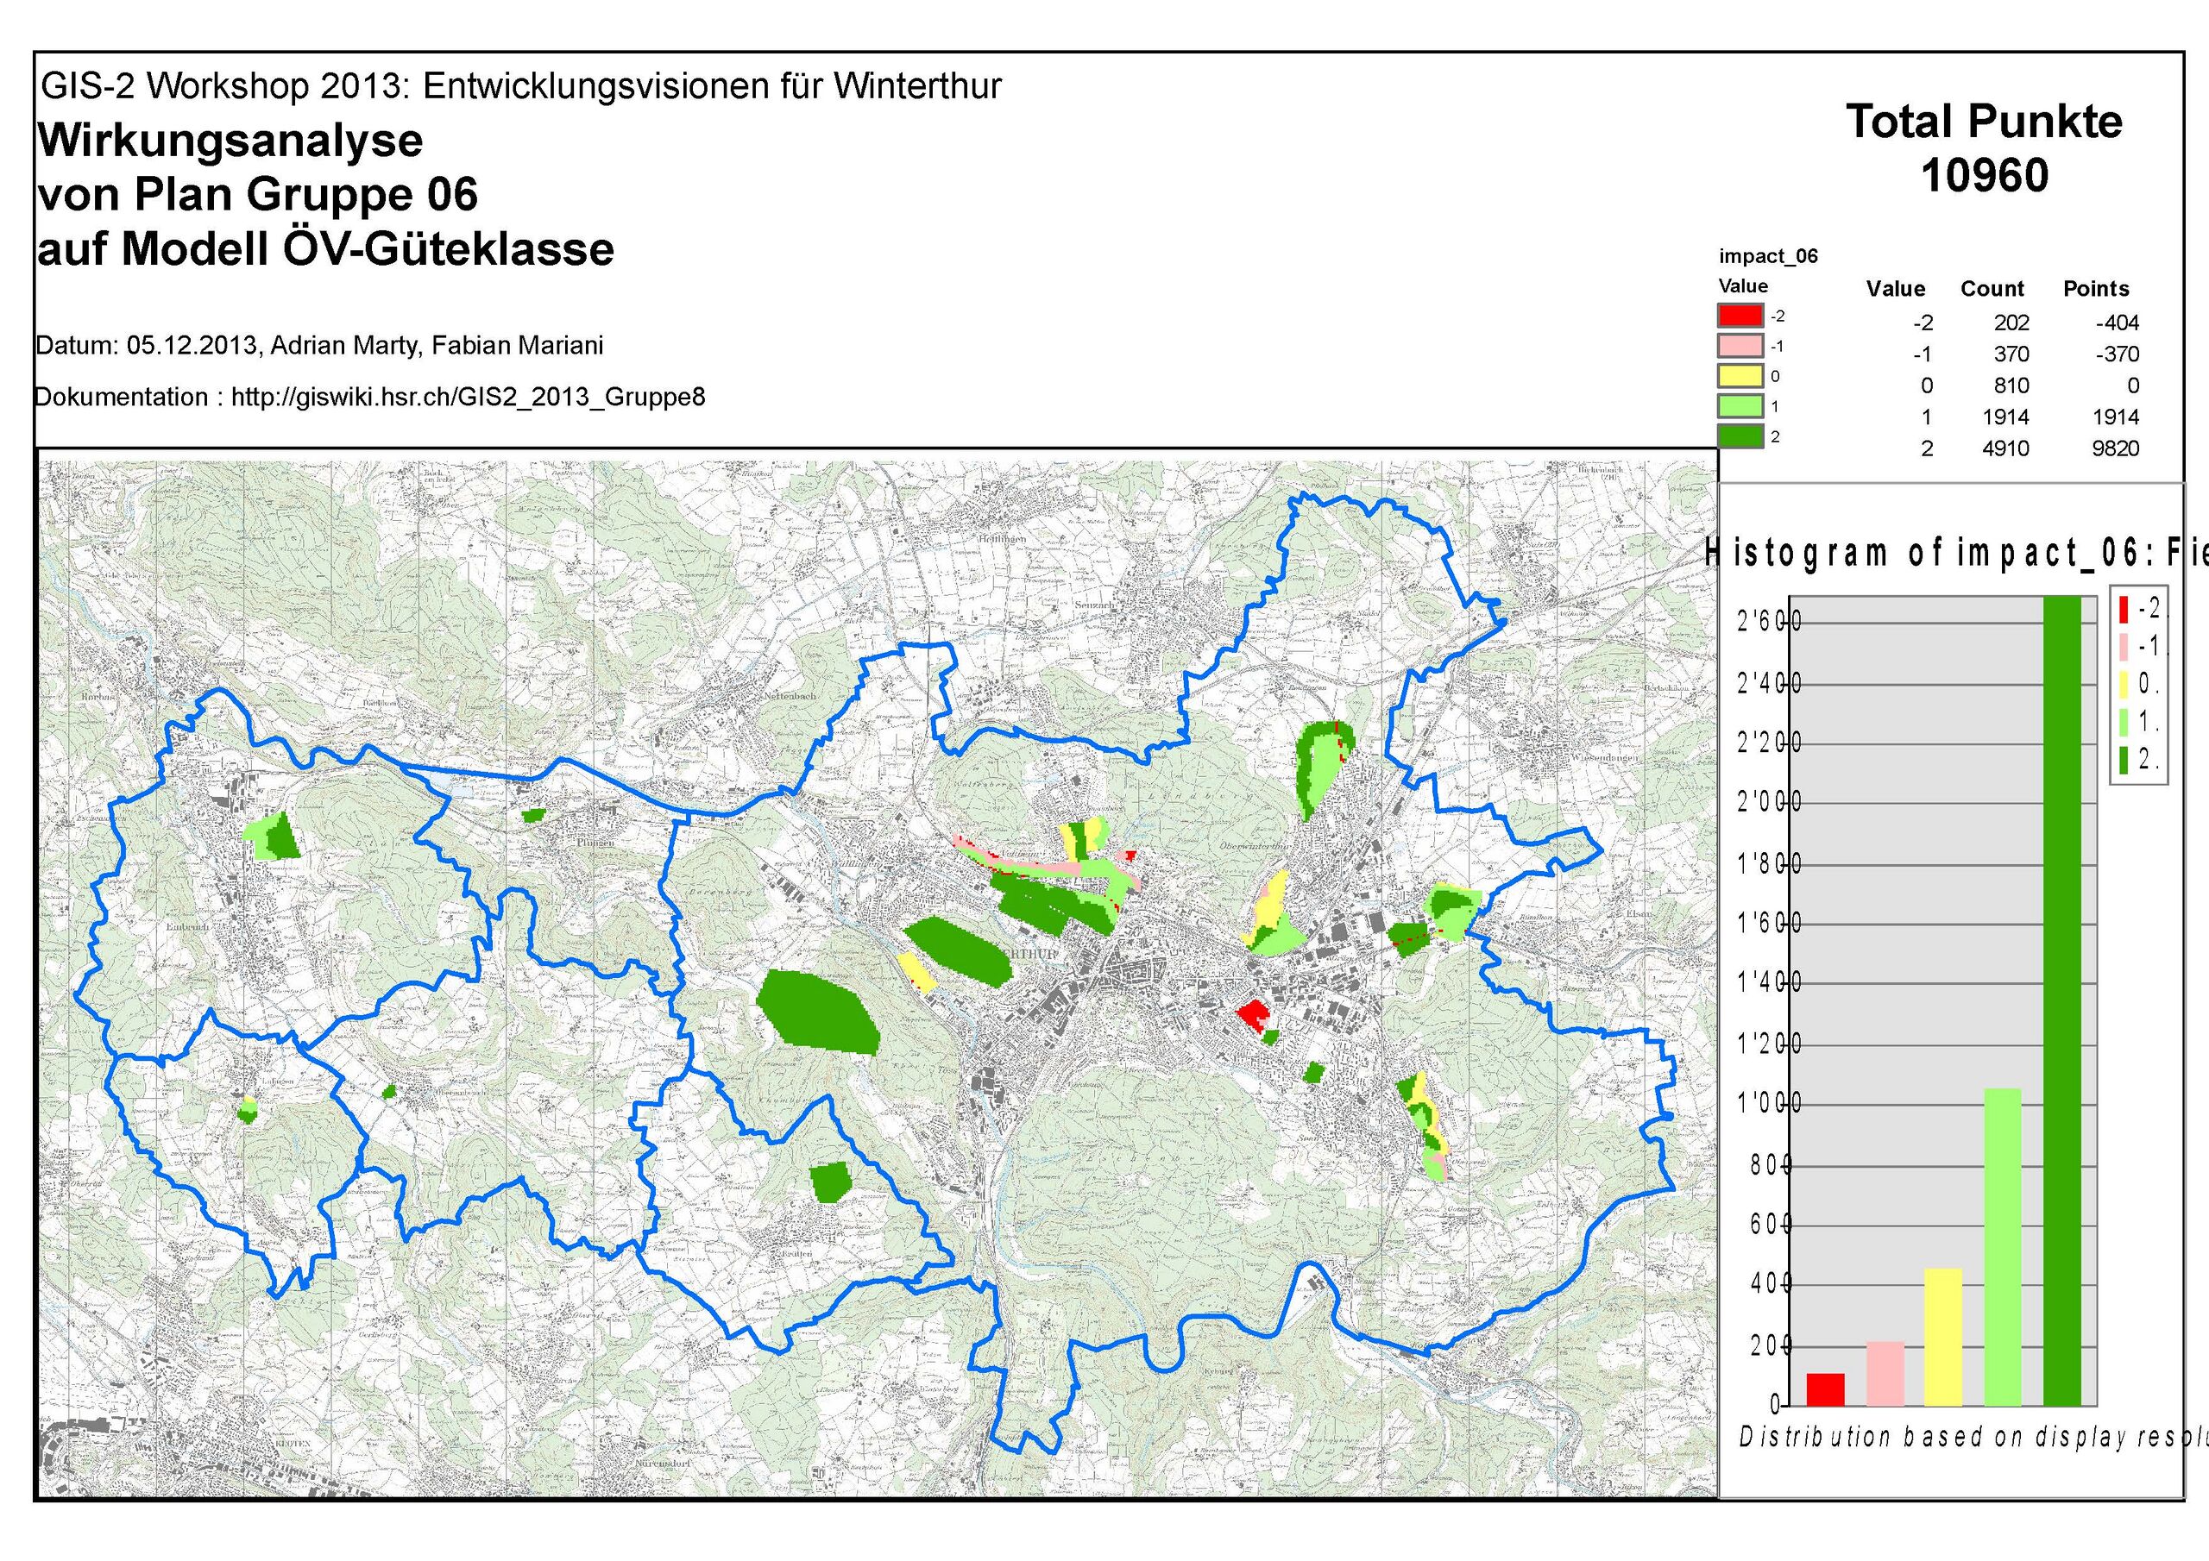Viewport: 2209px width, 1561px height.
Task: Click the tall dark green histogram bar
Action: (x=2061, y=1000)
